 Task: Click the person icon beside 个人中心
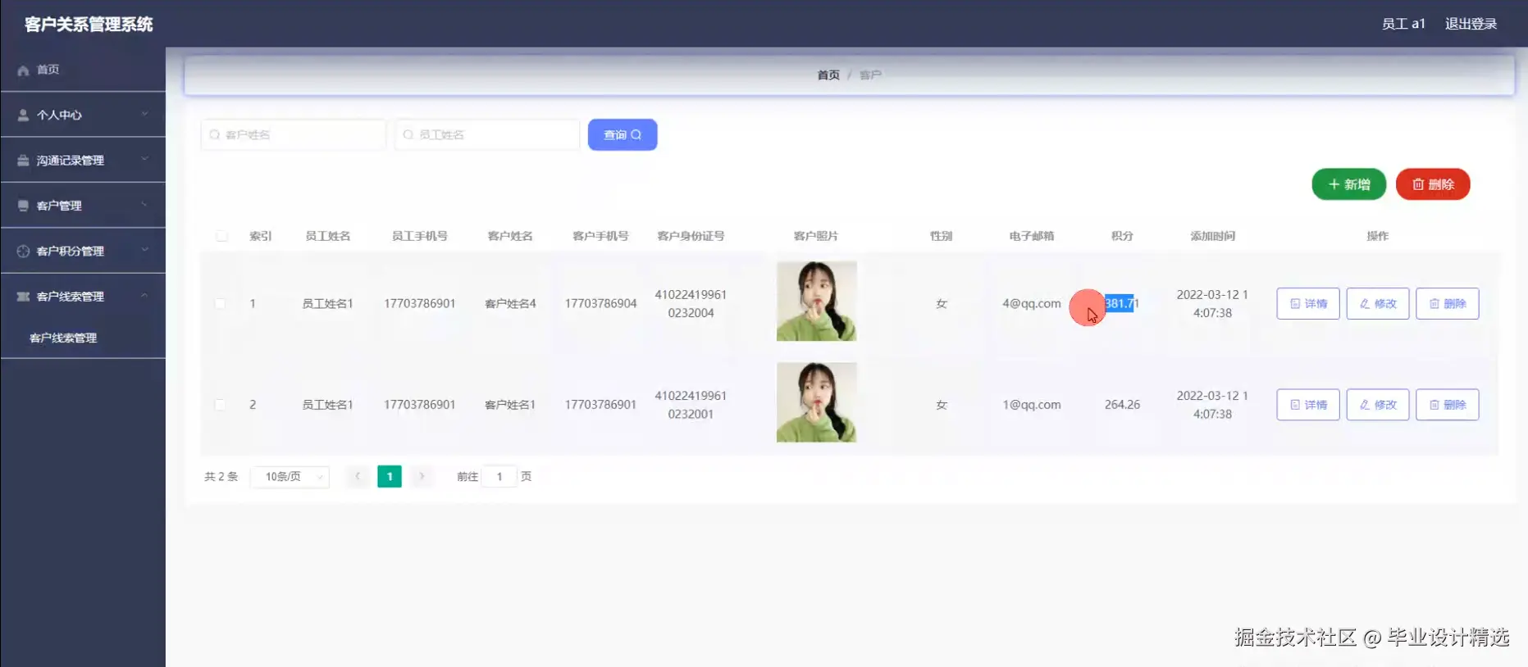tap(23, 116)
